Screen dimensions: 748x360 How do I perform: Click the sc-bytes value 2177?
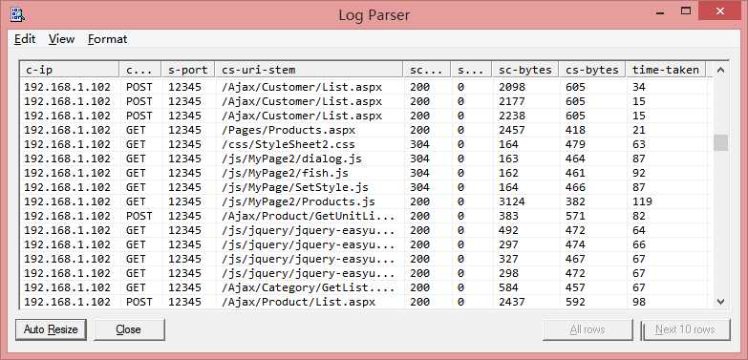512,101
